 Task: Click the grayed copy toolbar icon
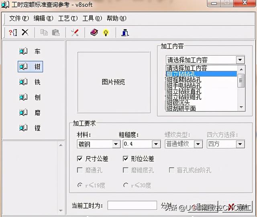click(44, 32)
